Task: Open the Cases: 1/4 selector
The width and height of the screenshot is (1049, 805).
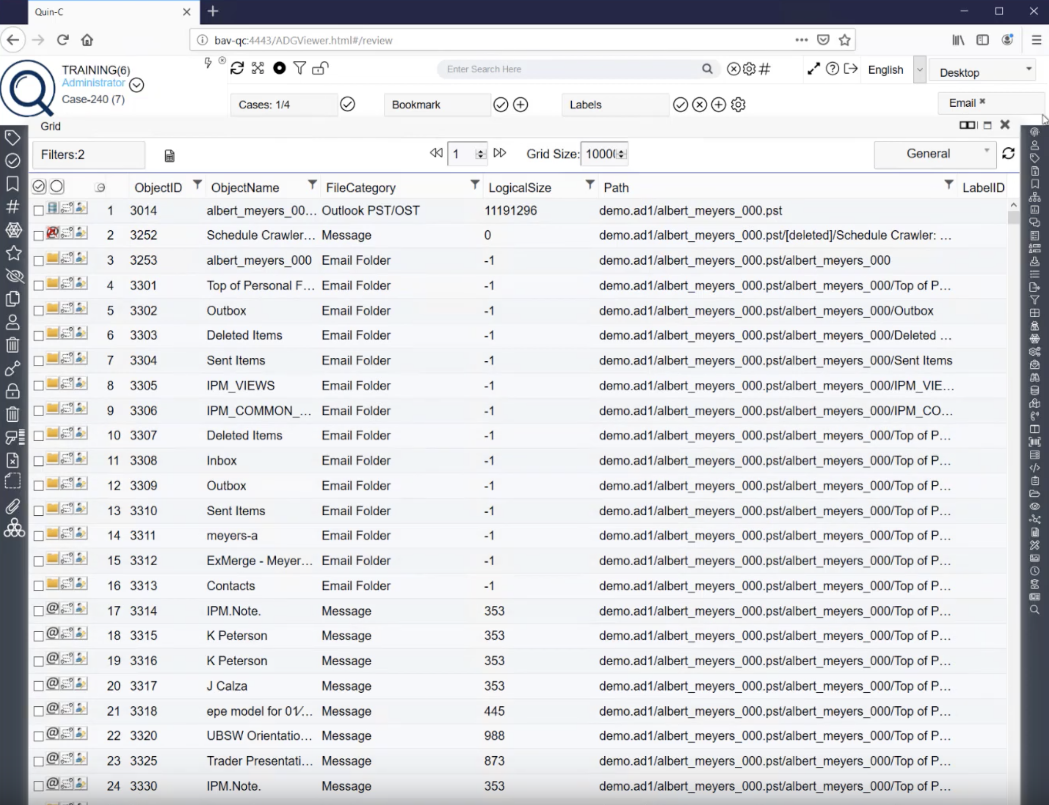Action: (284, 105)
